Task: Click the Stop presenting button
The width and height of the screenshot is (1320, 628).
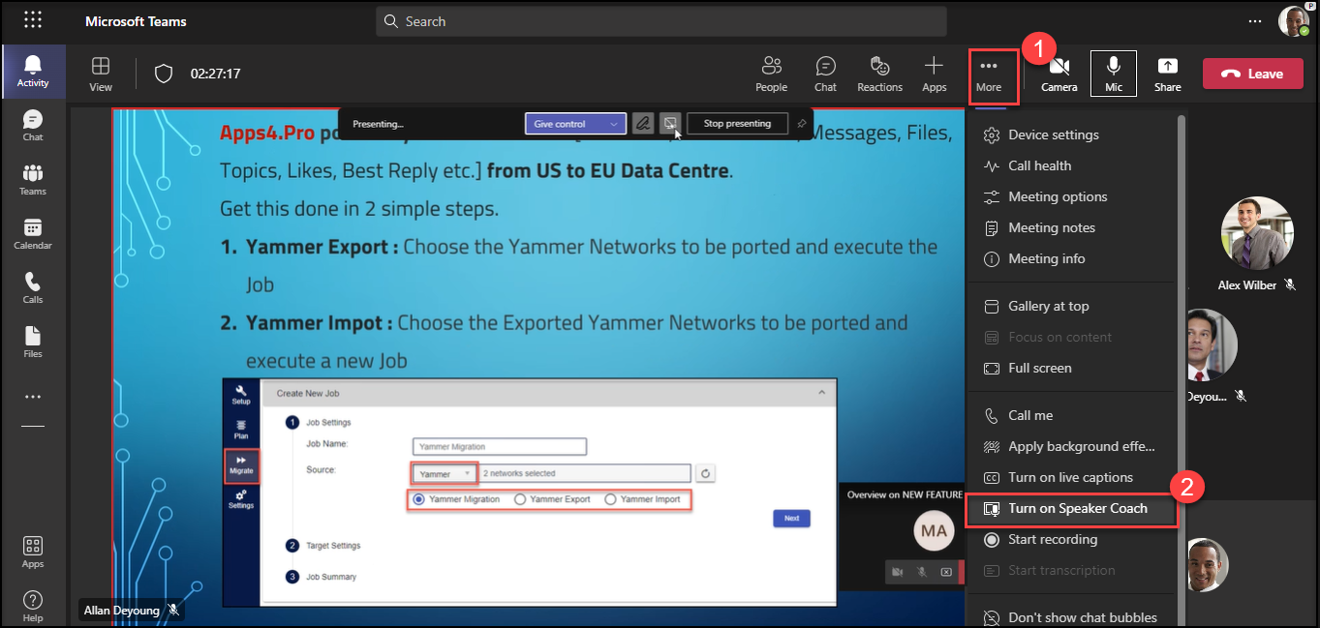Action: (x=736, y=124)
